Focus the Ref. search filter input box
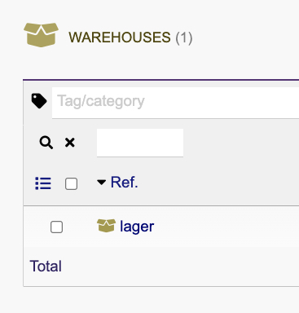The height and width of the screenshot is (313, 299). 140,143
